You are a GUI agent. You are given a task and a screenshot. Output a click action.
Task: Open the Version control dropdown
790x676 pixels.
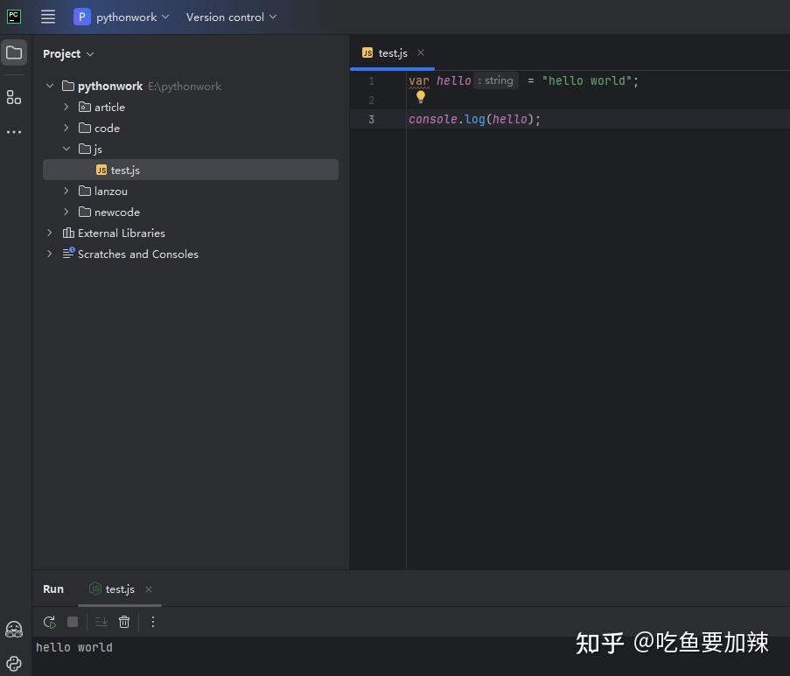coord(231,16)
